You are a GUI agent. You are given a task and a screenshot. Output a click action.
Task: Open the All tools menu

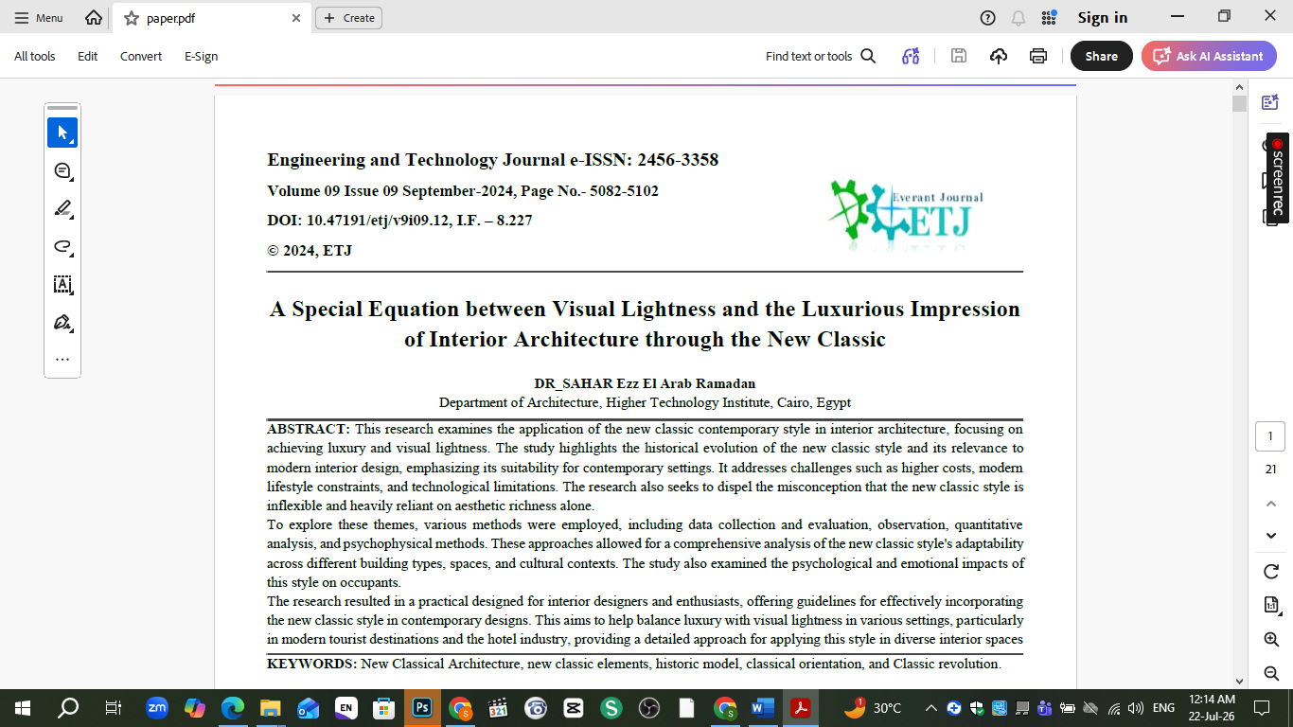(x=35, y=56)
